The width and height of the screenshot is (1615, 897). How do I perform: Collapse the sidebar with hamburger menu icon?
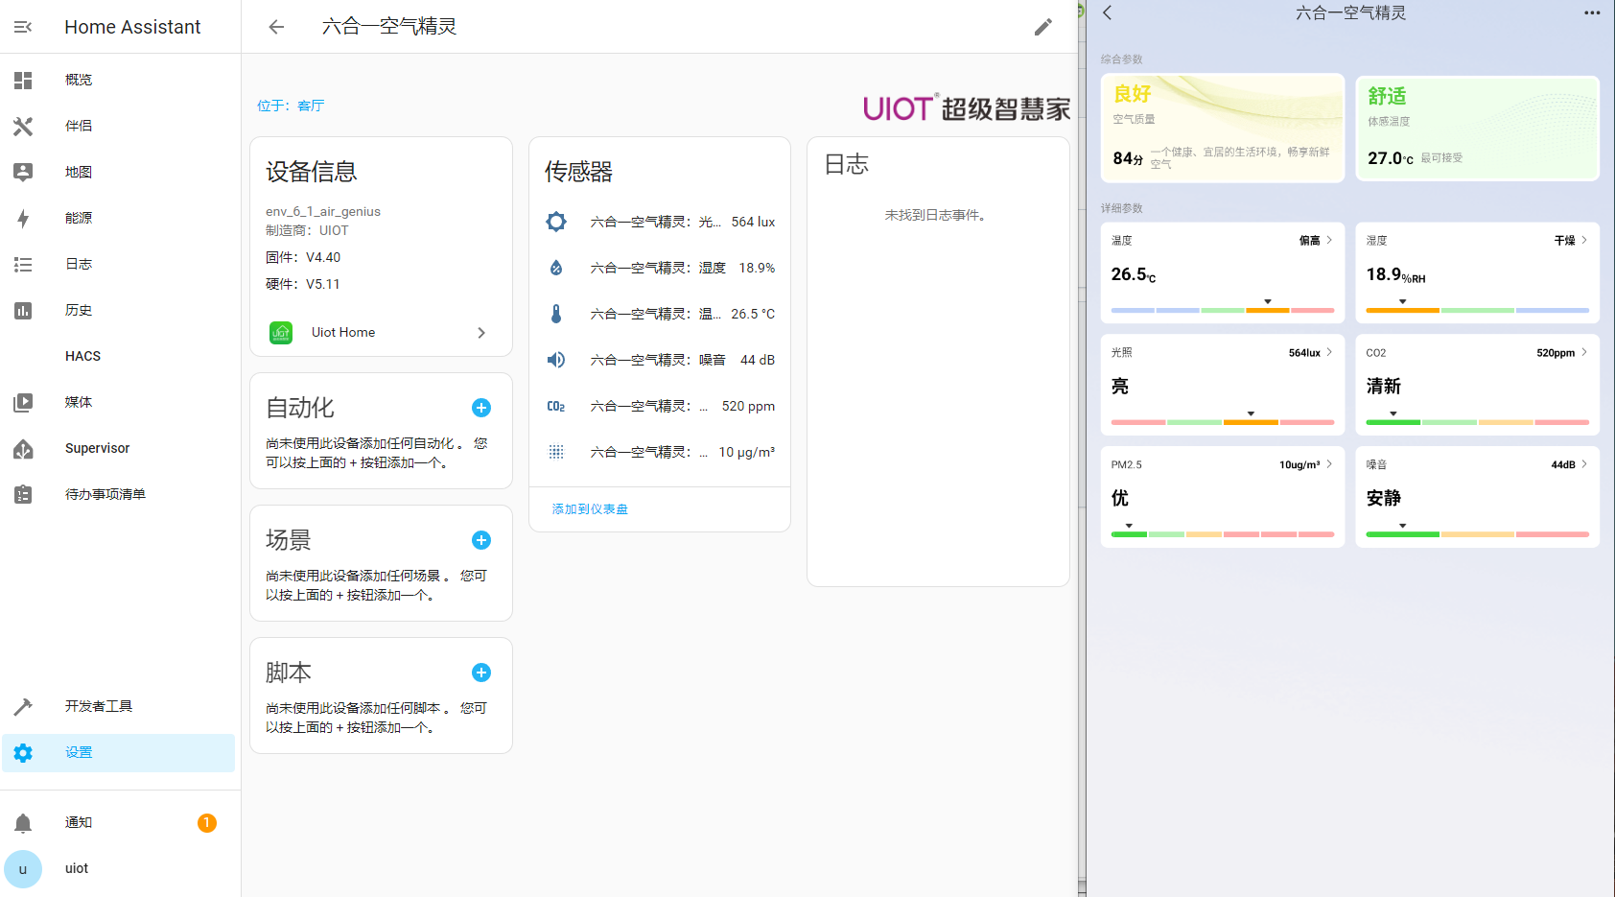[23, 27]
